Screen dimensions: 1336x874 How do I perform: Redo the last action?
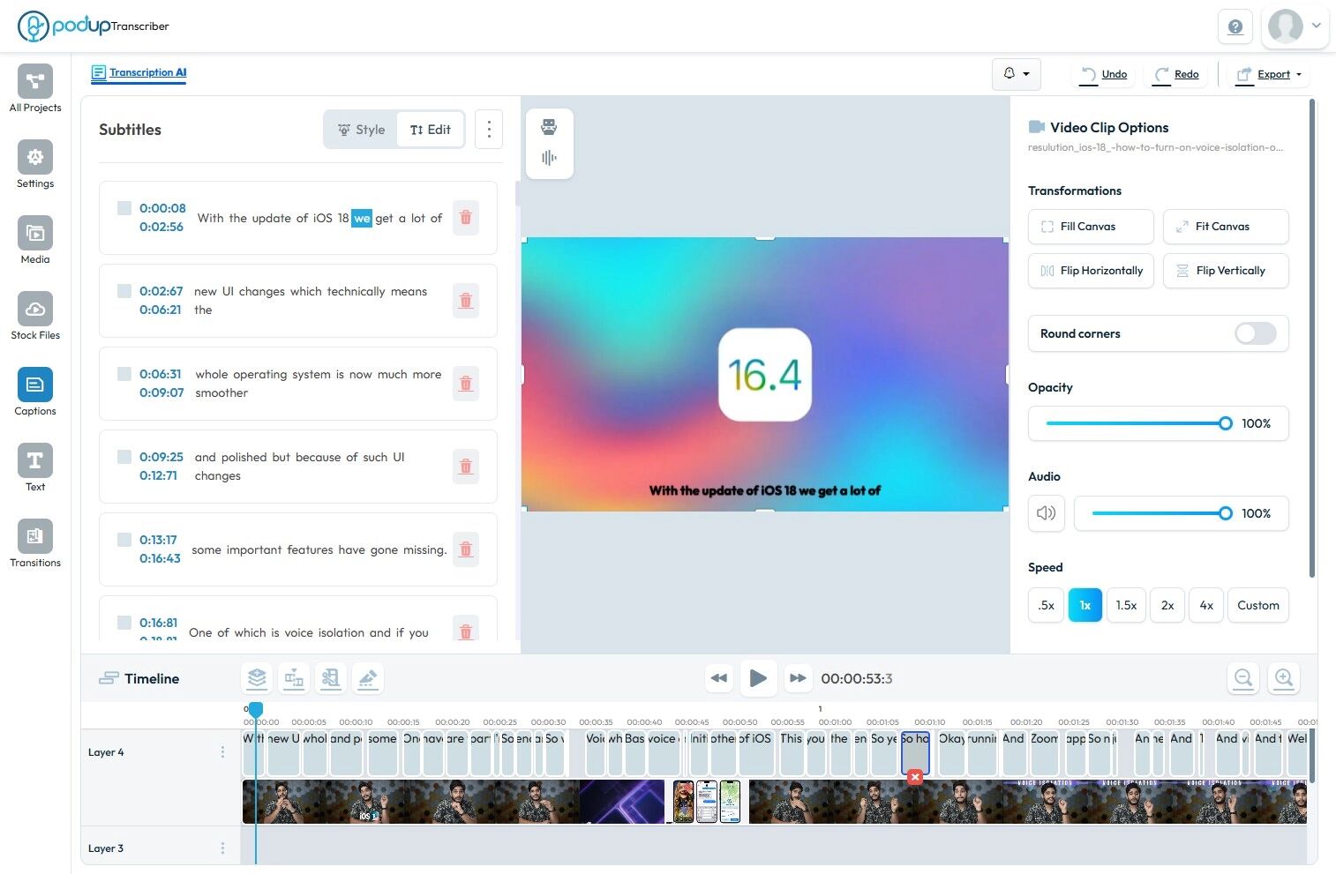coord(1176,74)
